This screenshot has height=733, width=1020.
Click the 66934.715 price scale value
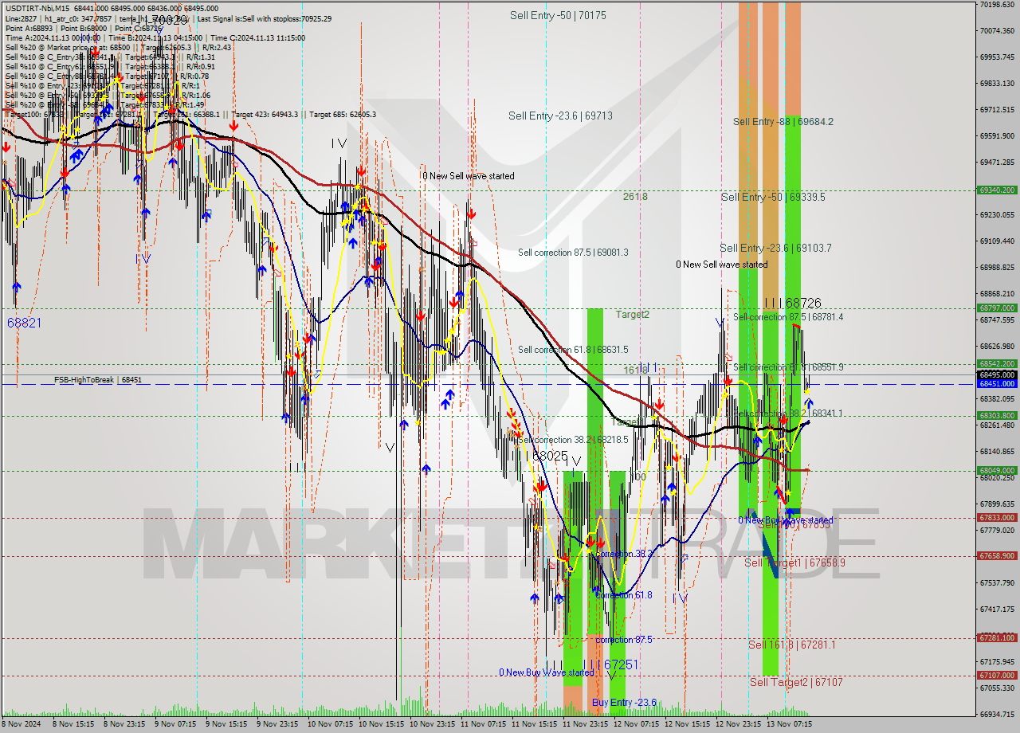[x=997, y=714]
